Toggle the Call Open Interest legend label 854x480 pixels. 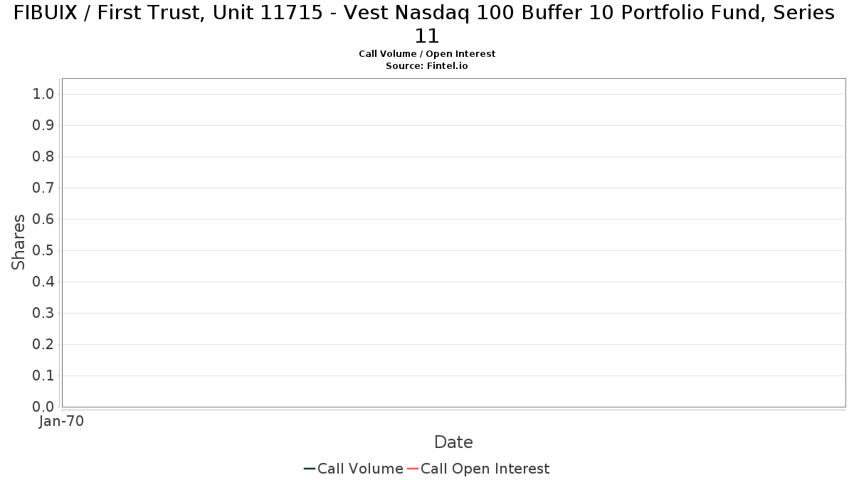coord(485,469)
